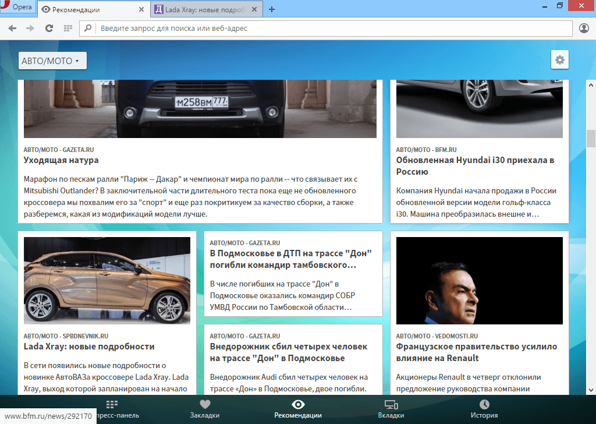
Task: Open article Уходящая натура
Action: 61,160
